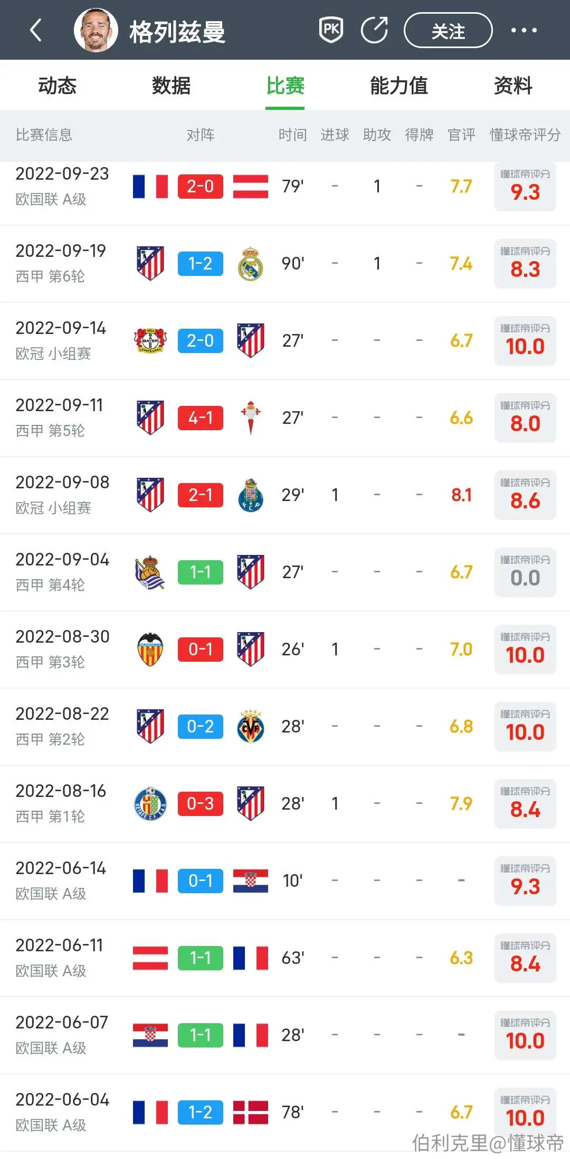Switch to the 数据 tab
The image size is (570, 1159).
pyautogui.click(x=171, y=86)
